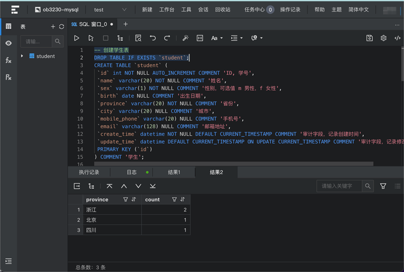
Task: Undo the last edit in the editor
Action: tap(153, 38)
